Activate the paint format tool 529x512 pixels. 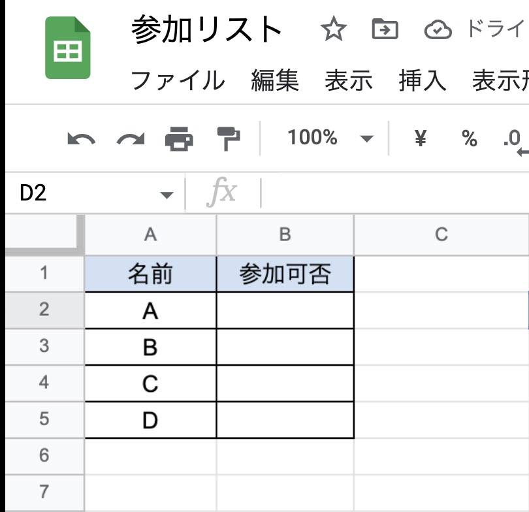(x=229, y=138)
